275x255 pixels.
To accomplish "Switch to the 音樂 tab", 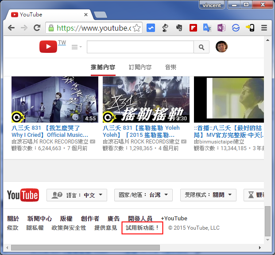I will pyautogui.click(x=170, y=67).
